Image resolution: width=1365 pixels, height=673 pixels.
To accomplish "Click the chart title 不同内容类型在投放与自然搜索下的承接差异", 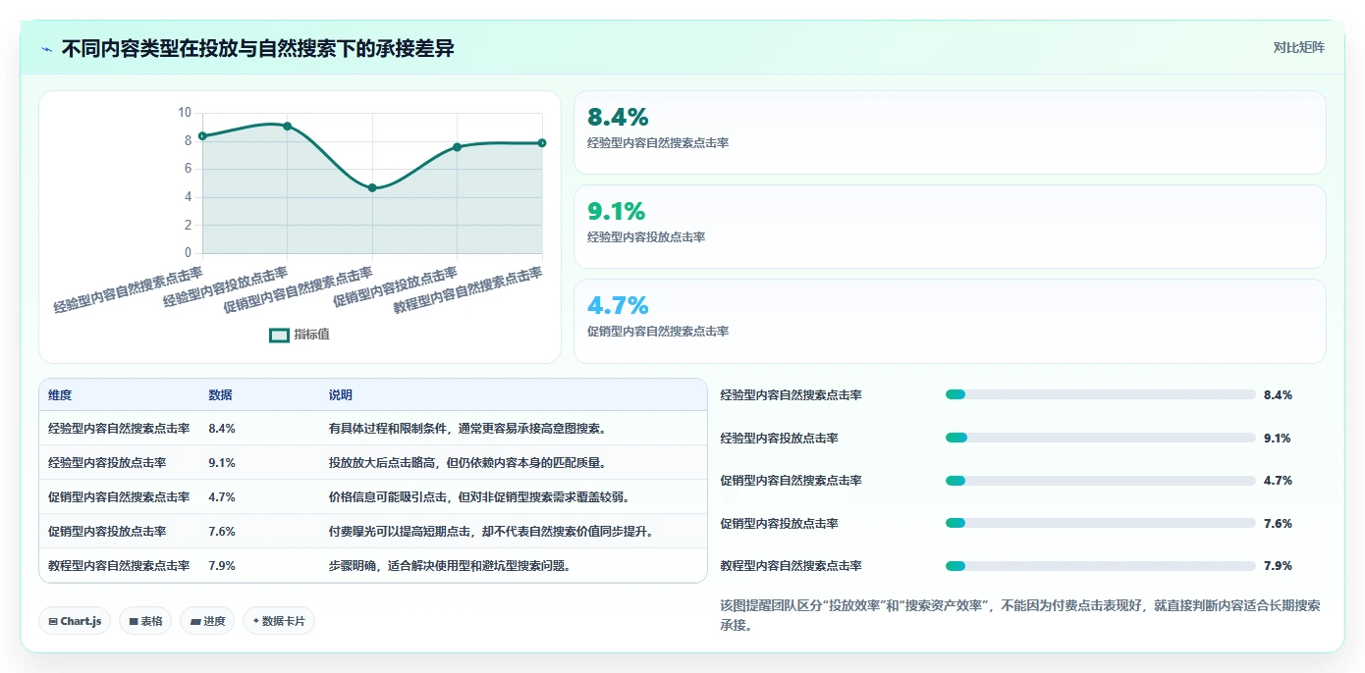I will click(258, 48).
